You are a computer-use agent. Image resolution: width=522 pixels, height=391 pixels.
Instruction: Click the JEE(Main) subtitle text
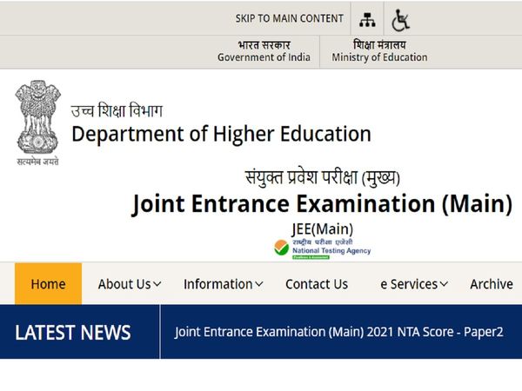[322, 229]
